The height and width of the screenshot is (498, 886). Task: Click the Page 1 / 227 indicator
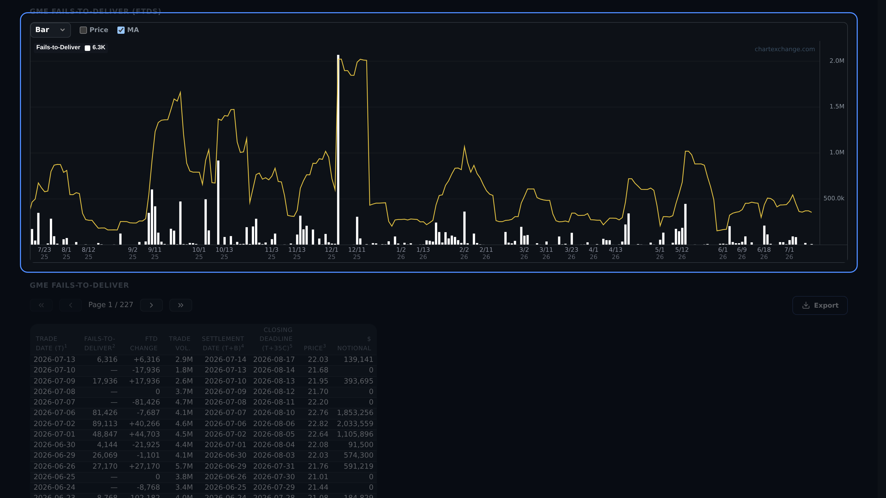pos(111,305)
